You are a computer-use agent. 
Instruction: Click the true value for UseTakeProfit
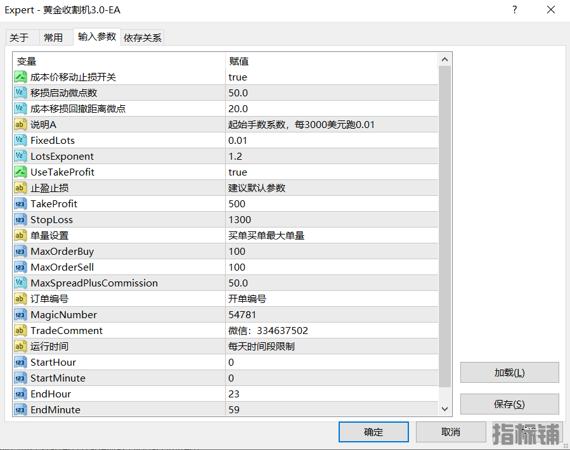pyautogui.click(x=238, y=172)
